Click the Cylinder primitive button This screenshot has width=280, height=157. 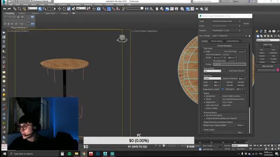[262, 56]
